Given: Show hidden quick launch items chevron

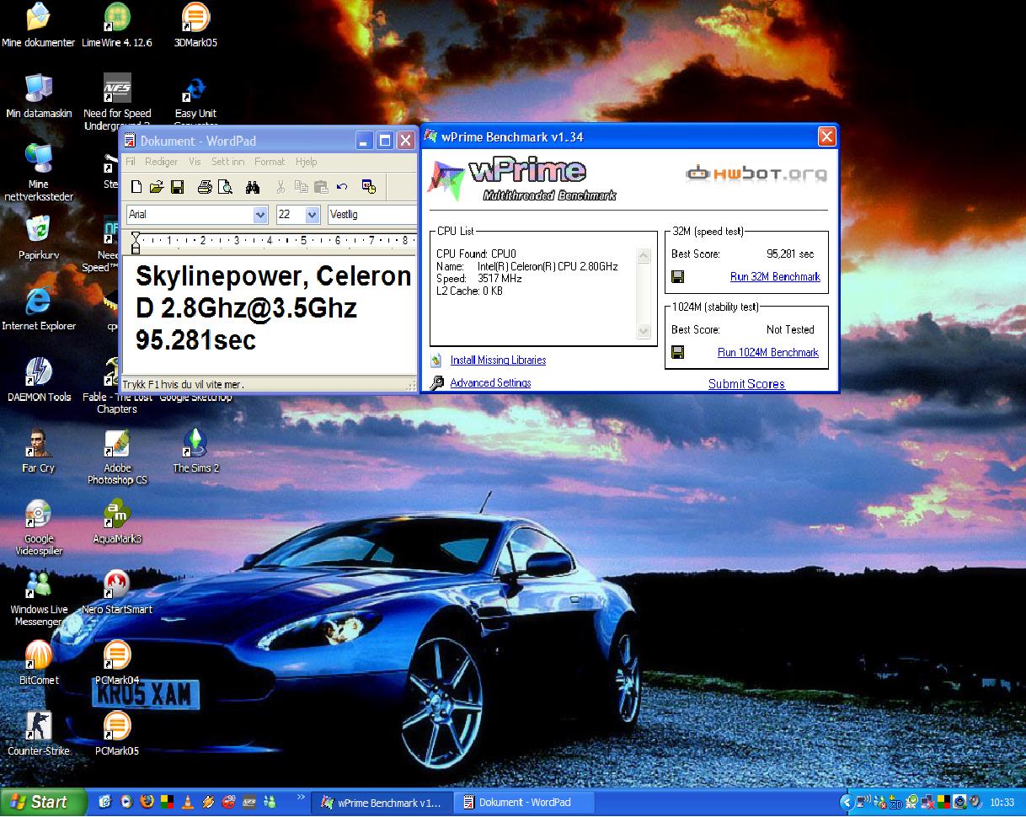Looking at the screenshot, I should pyautogui.click(x=301, y=797).
